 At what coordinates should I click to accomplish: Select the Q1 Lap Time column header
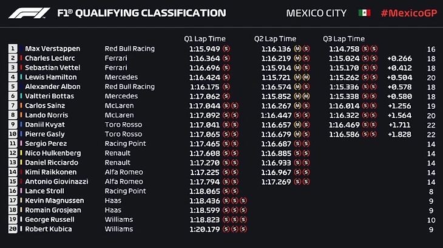(205, 39)
